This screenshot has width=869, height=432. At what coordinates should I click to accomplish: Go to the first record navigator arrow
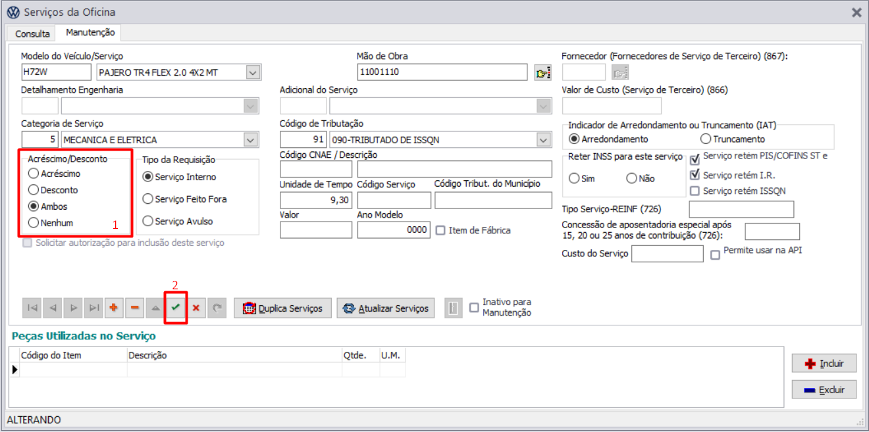click(32, 308)
